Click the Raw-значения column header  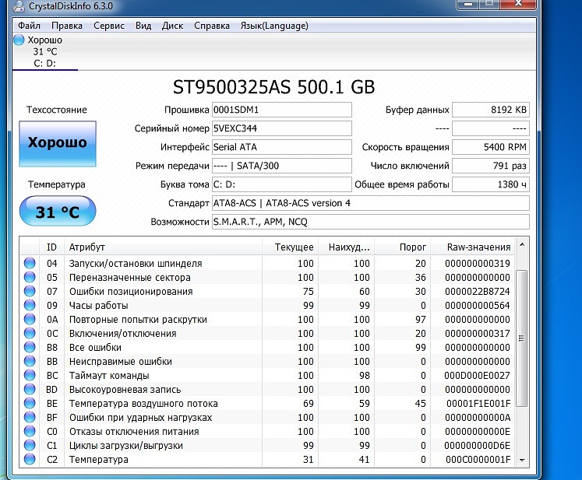pos(472,247)
